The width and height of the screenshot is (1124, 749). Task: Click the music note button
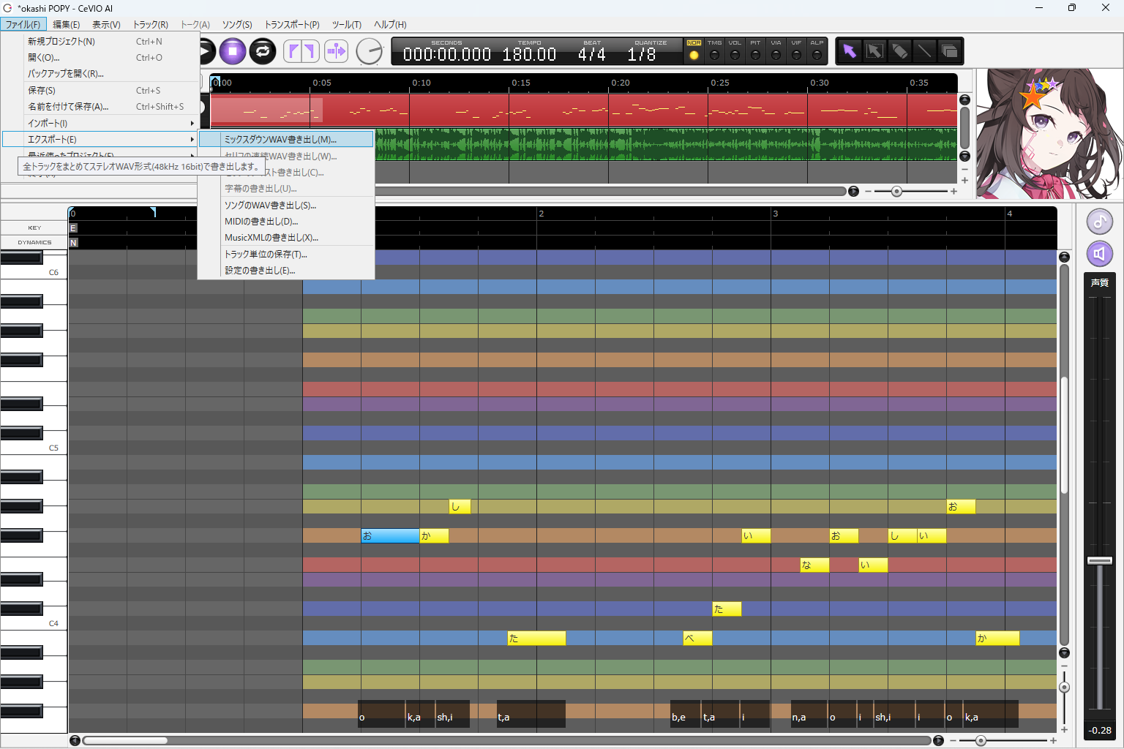[x=1099, y=222]
